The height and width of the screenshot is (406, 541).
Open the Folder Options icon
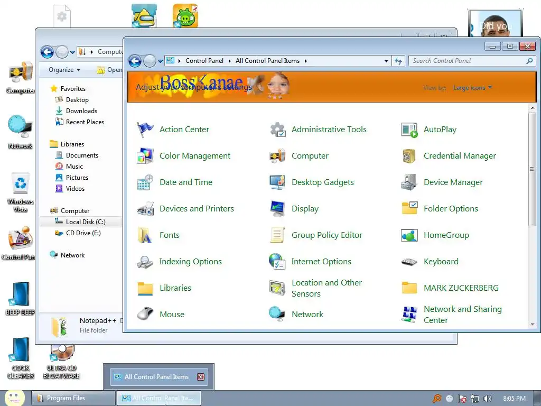click(409, 208)
